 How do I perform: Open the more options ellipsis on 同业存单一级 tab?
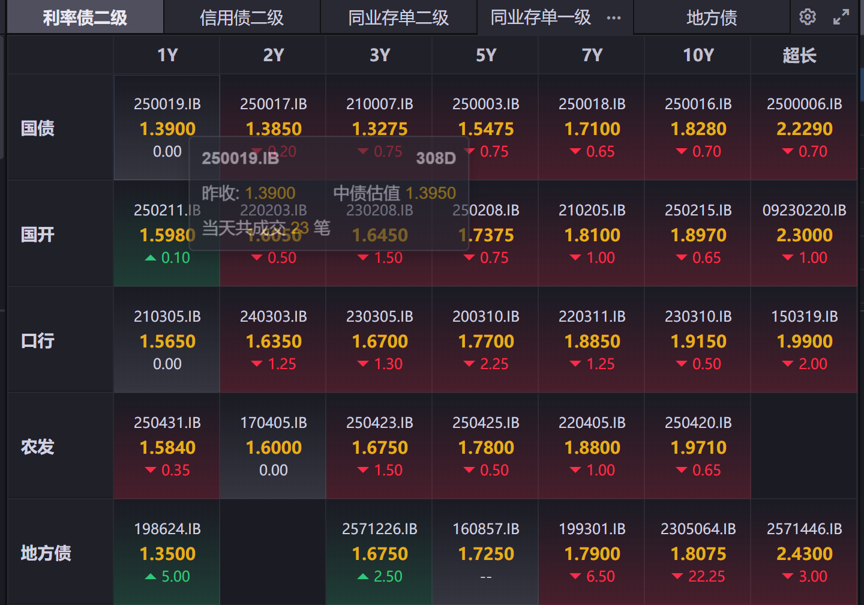point(614,18)
